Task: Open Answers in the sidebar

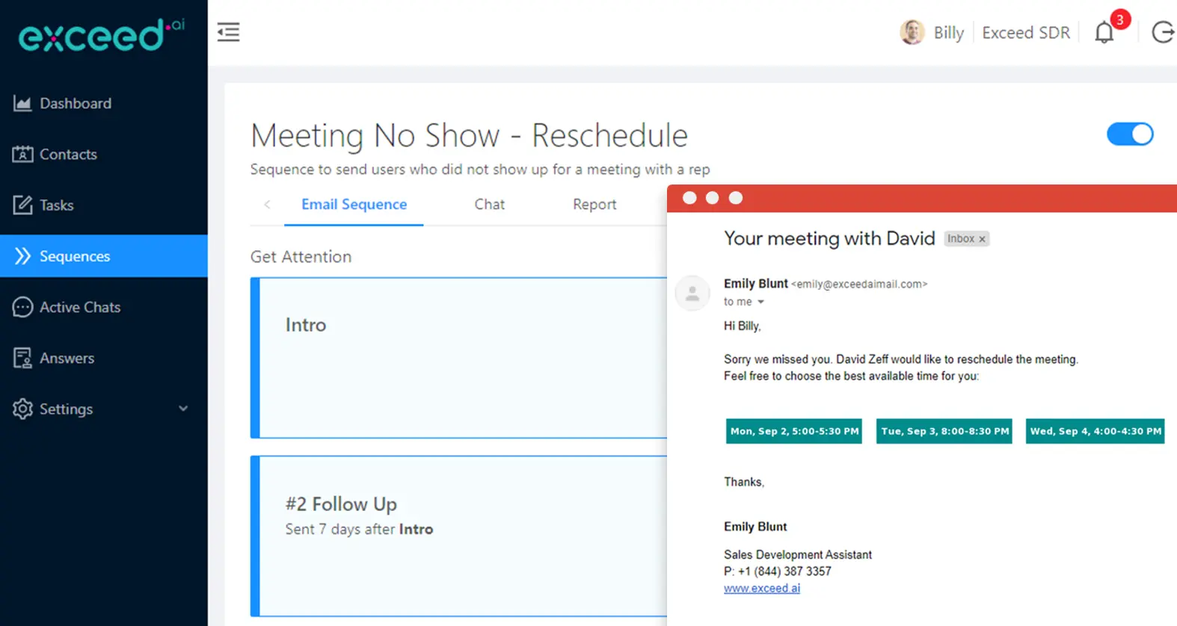Action: click(104, 358)
